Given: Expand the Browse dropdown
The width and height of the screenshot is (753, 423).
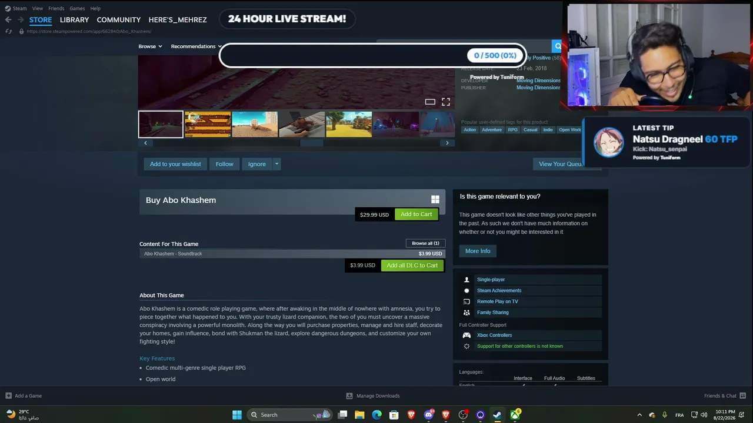Looking at the screenshot, I should [x=150, y=46].
